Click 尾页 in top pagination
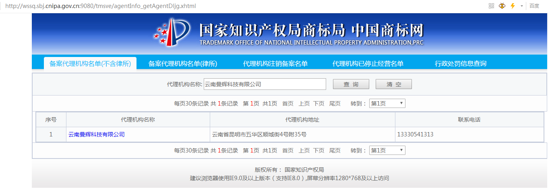The image size is (548, 191). click(335, 104)
